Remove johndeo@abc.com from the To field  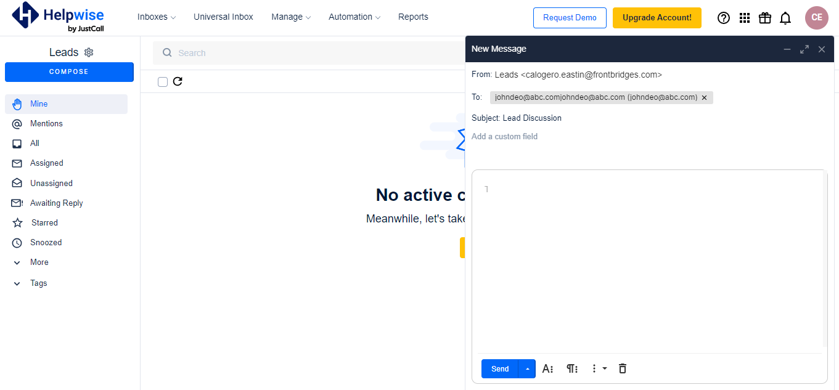tap(704, 97)
